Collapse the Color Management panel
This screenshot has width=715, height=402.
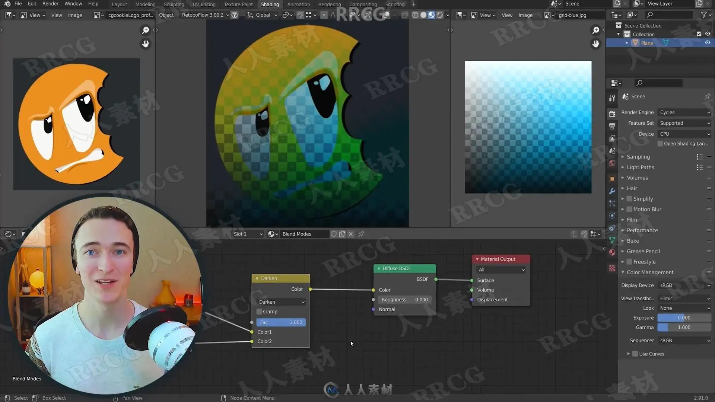tap(650, 272)
